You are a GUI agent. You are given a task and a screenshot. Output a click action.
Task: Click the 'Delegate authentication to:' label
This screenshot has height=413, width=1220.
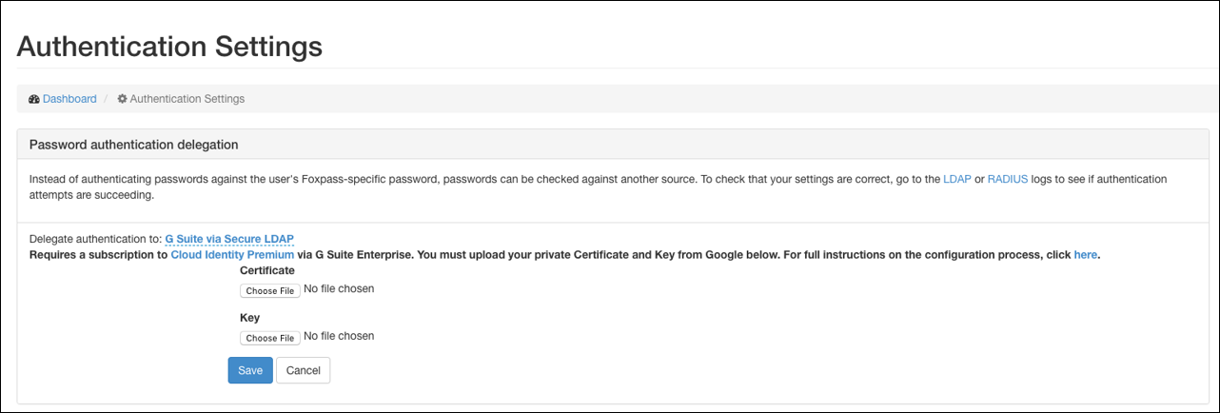96,239
